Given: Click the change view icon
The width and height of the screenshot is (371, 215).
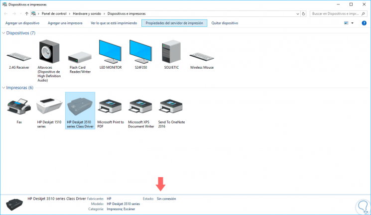Looking at the screenshot, I should [x=346, y=23].
